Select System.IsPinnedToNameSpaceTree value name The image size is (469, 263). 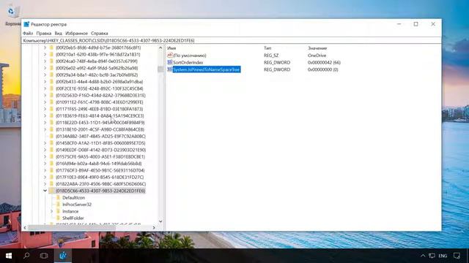[207, 69]
